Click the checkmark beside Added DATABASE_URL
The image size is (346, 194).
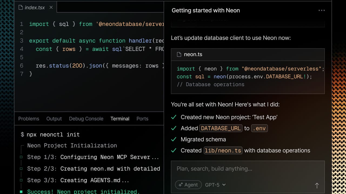coord(174,128)
